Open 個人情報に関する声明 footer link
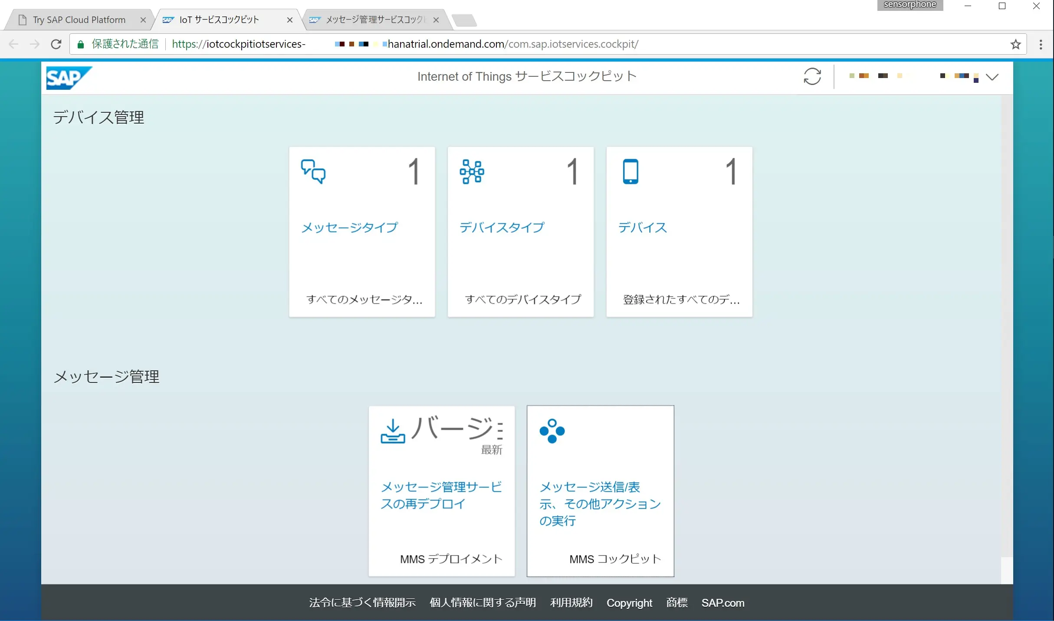This screenshot has height=621, width=1054. [483, 603]
